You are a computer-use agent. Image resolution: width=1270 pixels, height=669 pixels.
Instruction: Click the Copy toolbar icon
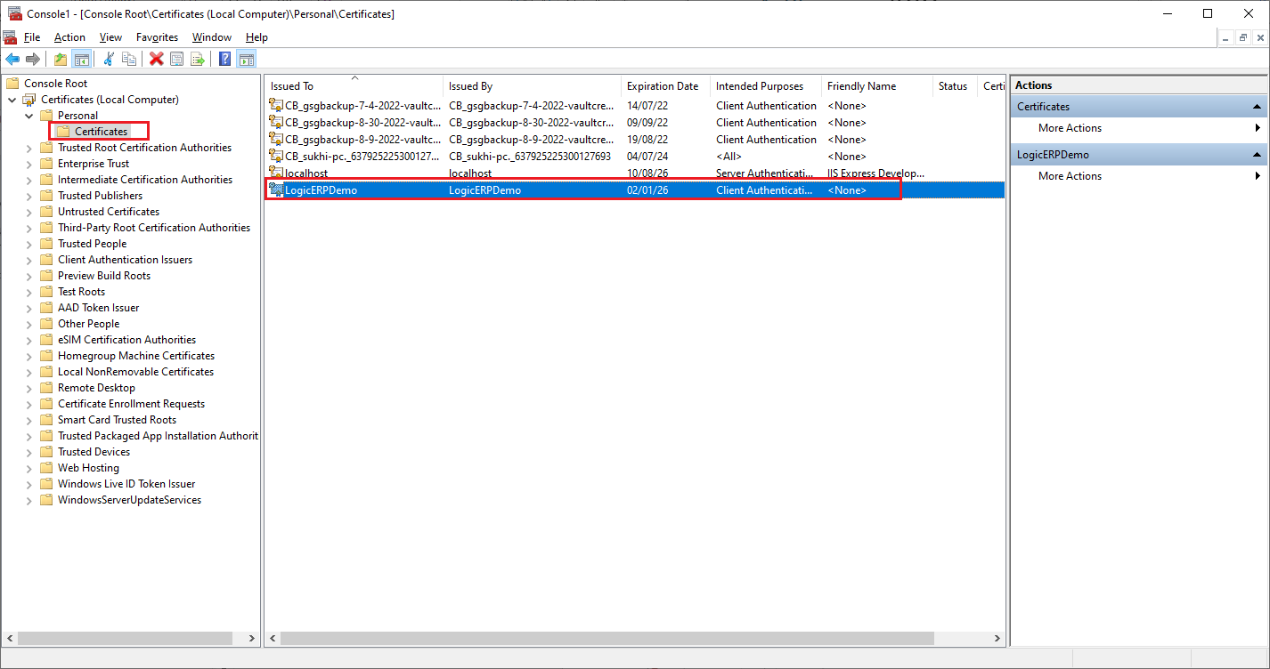pos(129,59)
